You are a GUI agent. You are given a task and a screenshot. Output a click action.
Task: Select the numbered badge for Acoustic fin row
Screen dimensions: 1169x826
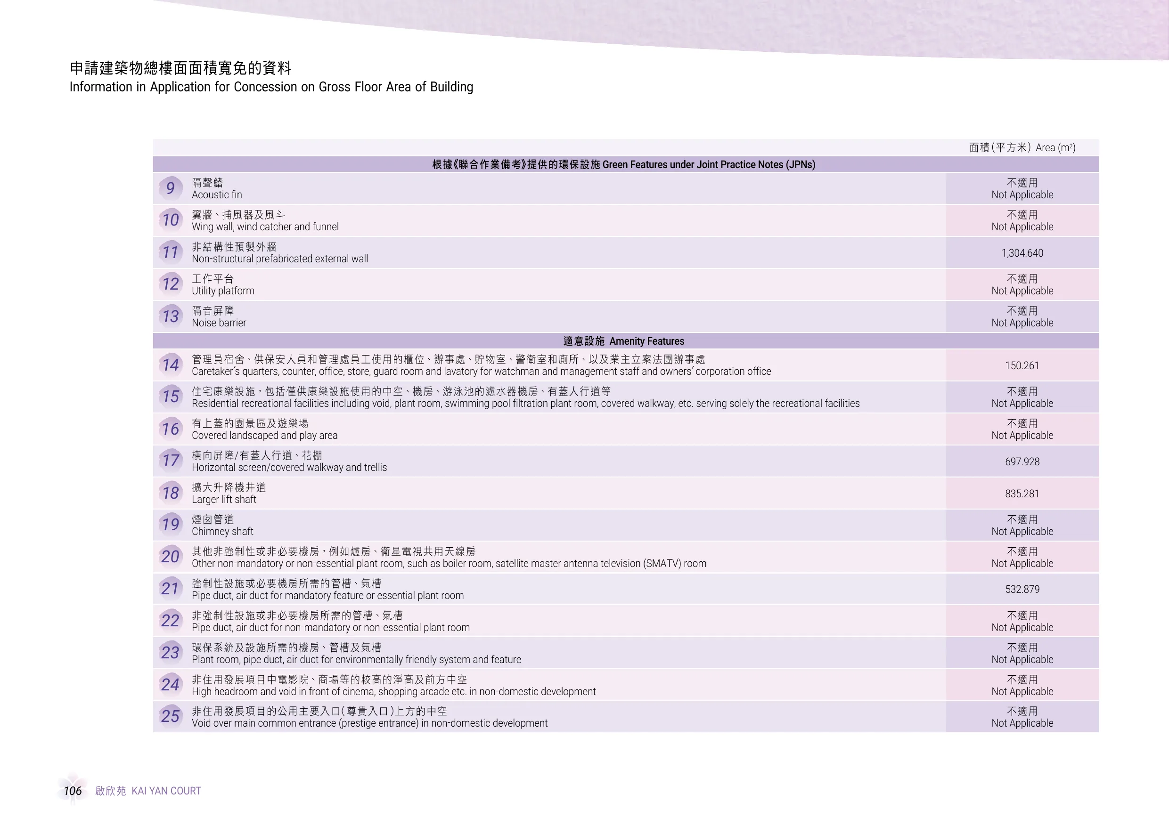(x=171, y=188)
